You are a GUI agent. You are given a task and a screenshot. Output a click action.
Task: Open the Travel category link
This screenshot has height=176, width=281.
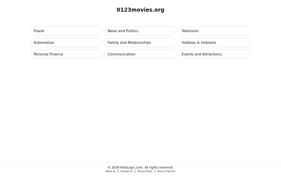[x=66, y=31]
